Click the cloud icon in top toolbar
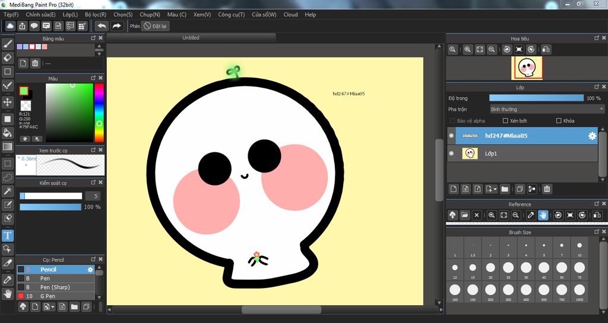The height and width of the screenshot is (323, 608). pos(10,26)
